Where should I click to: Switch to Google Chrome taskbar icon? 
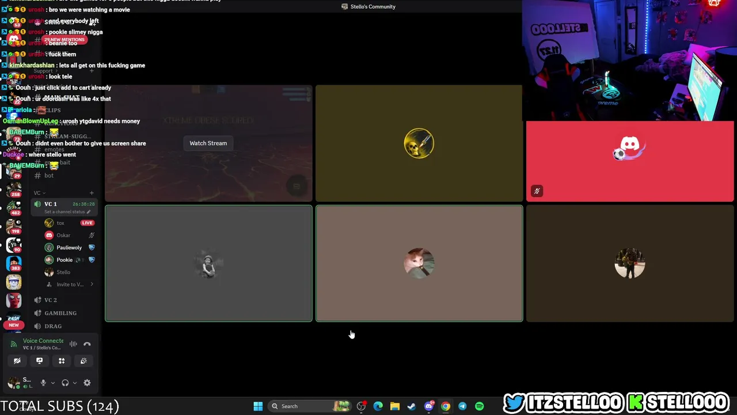pyautogui.click(x=445, y=406)
